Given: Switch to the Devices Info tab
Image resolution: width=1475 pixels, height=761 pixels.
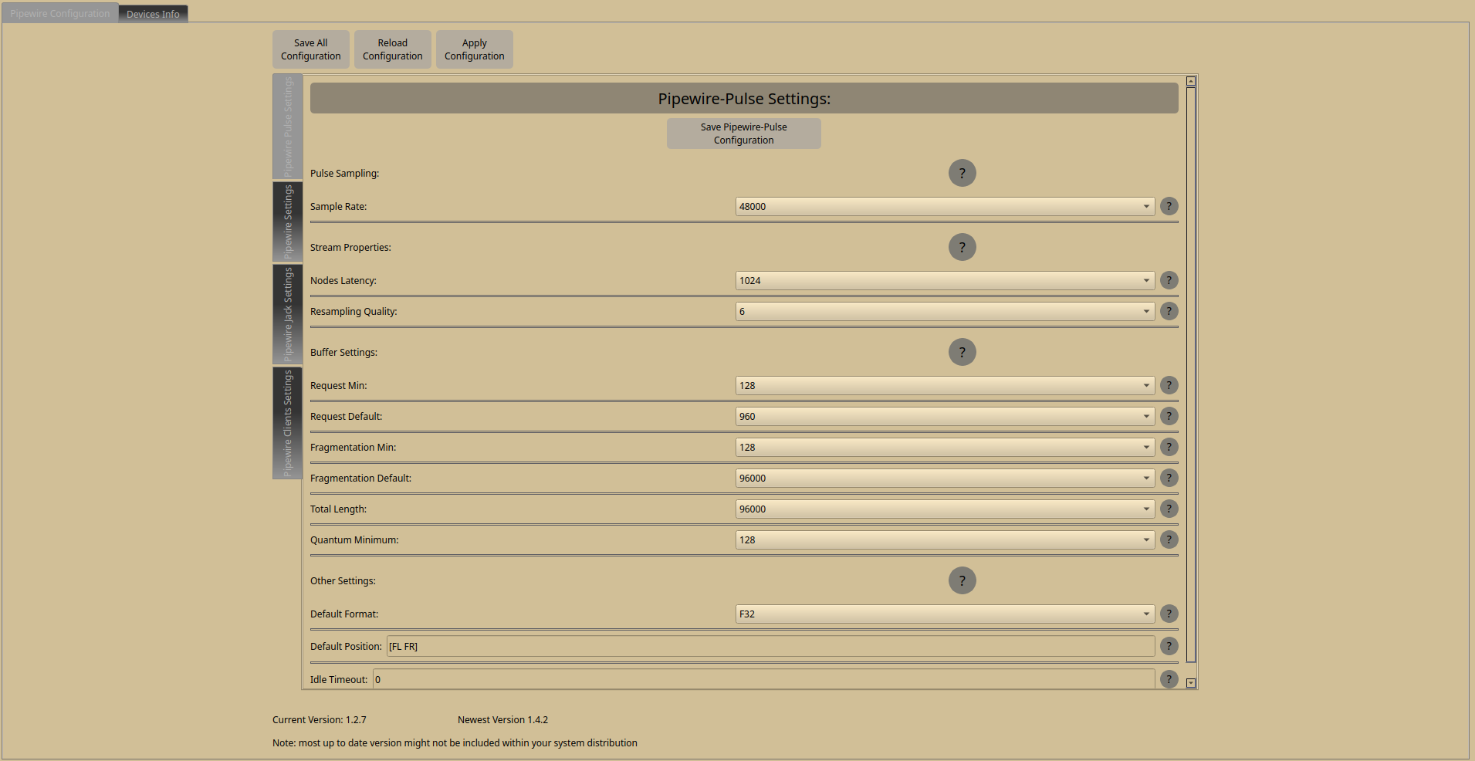Looking at the screenshot, I should click(x=153, y=14).
